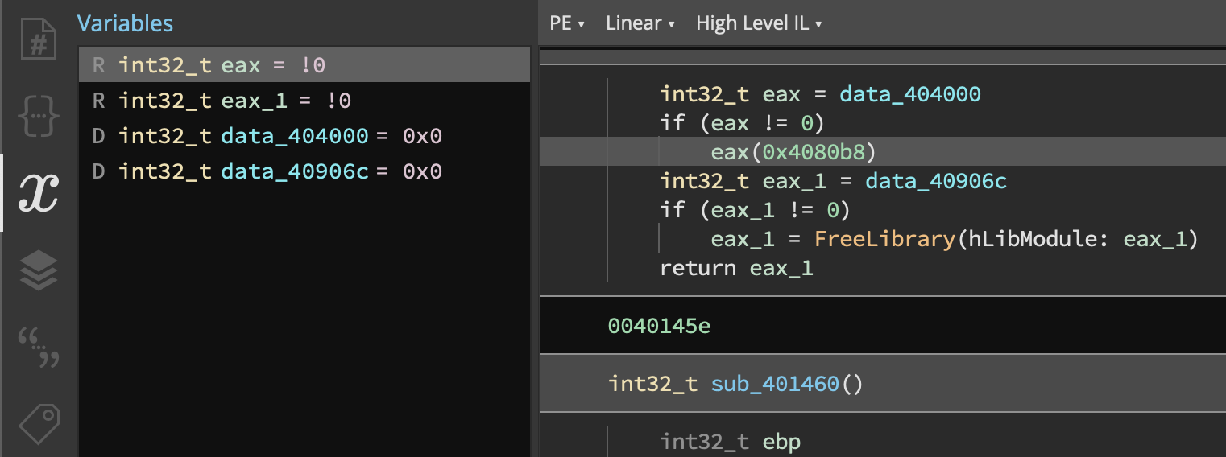Click 'int32_t ebp' declaration line
Viewport: 1226px width, 457px height.
tap(730, 442)
